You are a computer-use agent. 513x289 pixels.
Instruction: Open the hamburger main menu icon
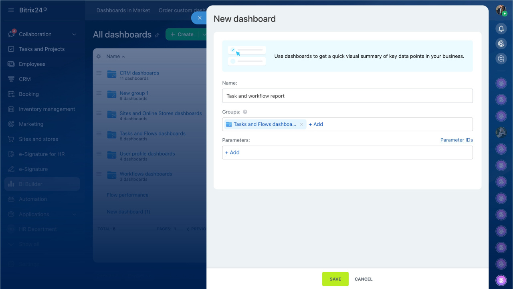coord(11,10)
